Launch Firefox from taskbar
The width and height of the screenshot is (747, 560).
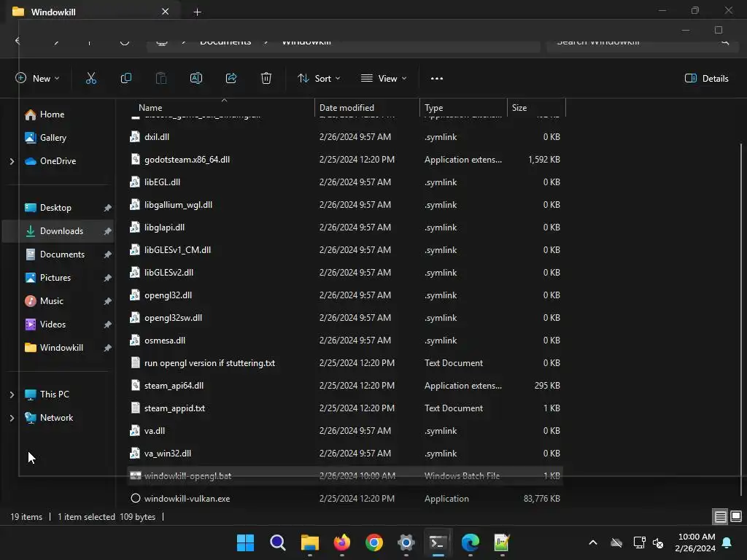(341, 542)
